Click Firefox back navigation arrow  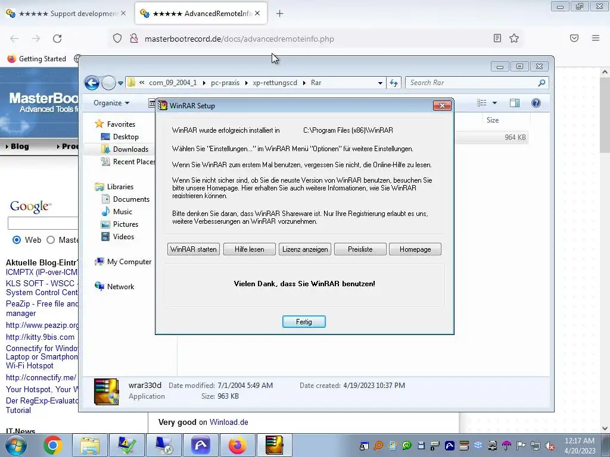14,39
